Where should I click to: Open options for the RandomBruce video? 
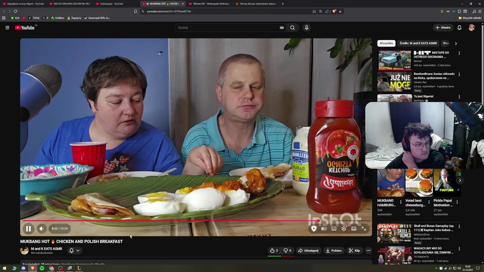tap(459, 74)
